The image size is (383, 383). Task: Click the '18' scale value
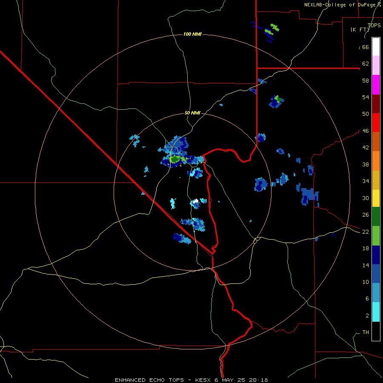[x=366, y=249]
